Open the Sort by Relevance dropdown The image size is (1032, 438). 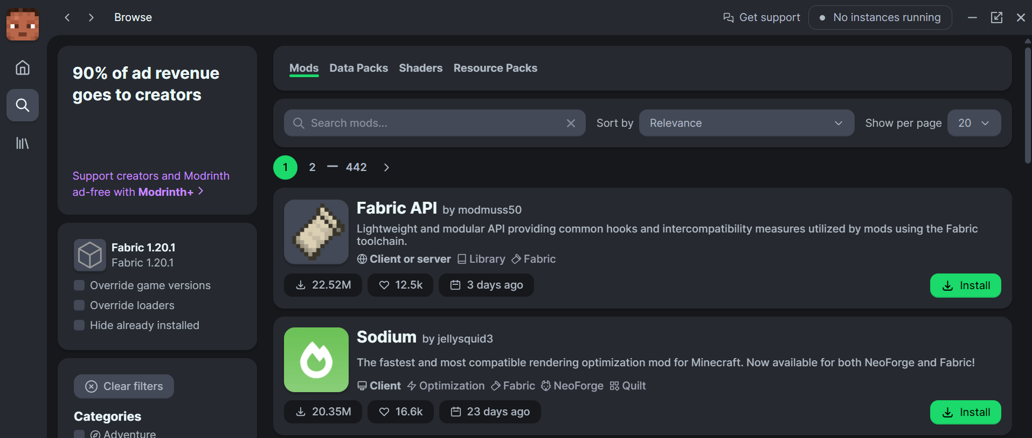(746, 123)
